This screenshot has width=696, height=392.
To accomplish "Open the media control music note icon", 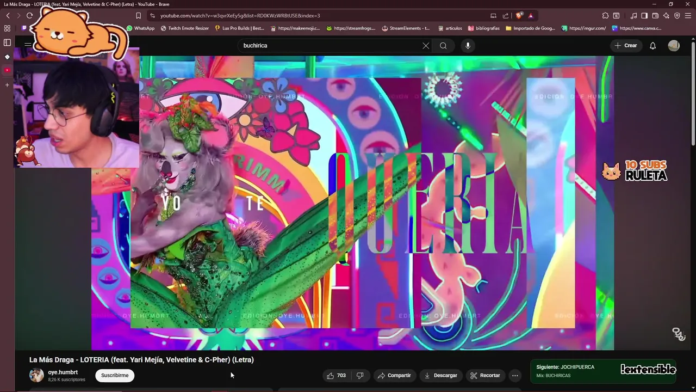I will pos(633,16).
